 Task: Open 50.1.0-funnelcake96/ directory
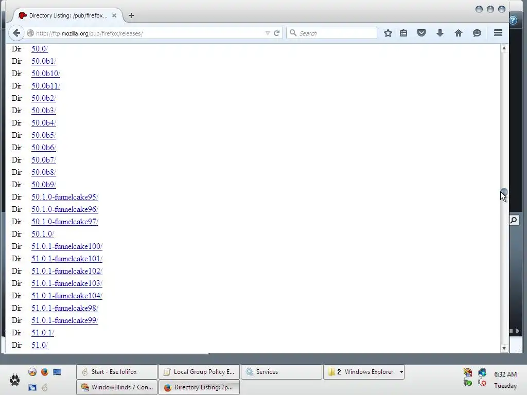[65, 209]
